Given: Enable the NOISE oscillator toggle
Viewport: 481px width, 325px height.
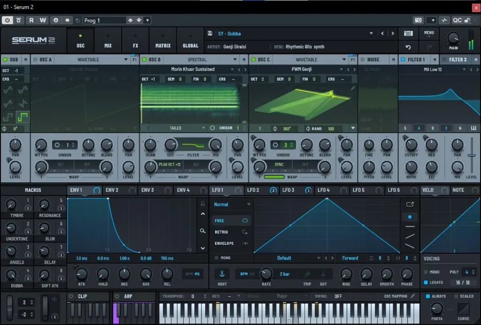Looking at the screenshot, I should (x=363, y=60).
